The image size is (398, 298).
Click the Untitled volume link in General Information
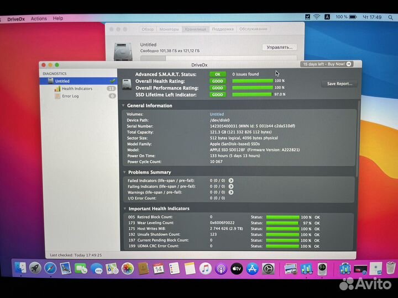[x=217, y=114]
